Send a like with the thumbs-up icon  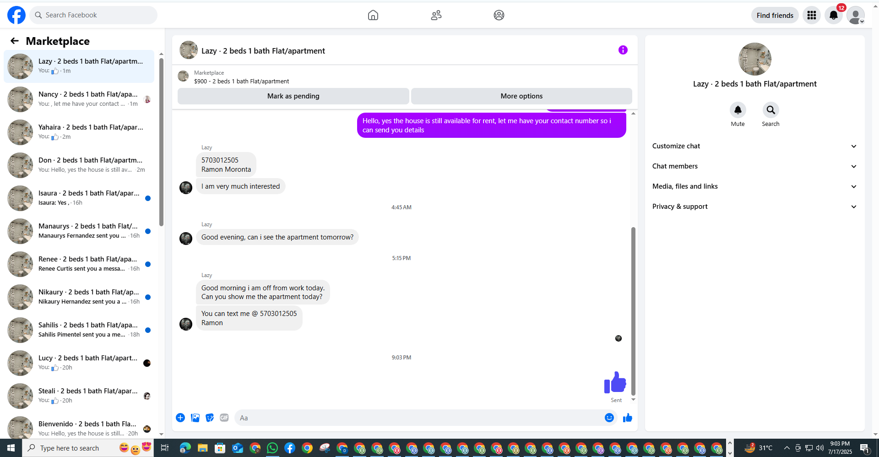(628, 418)
